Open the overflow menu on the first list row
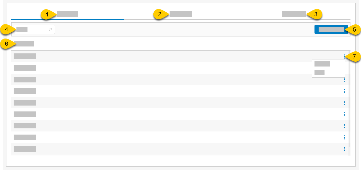Screen dimensions: 361x170 [x=344, y=56]
